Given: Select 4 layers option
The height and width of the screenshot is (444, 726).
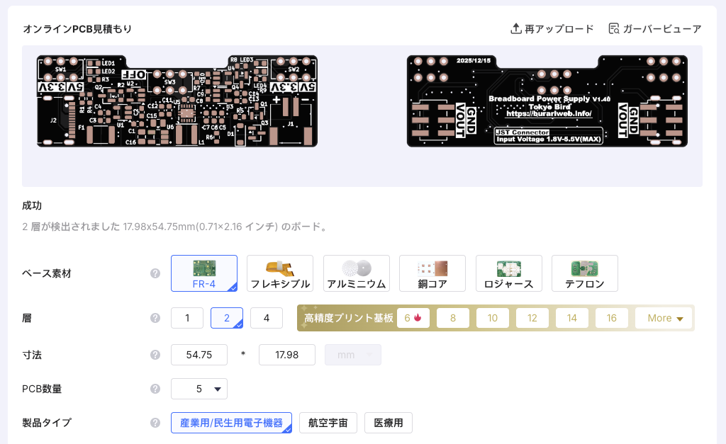Looking at the screenshot, I should coord(267,318).
